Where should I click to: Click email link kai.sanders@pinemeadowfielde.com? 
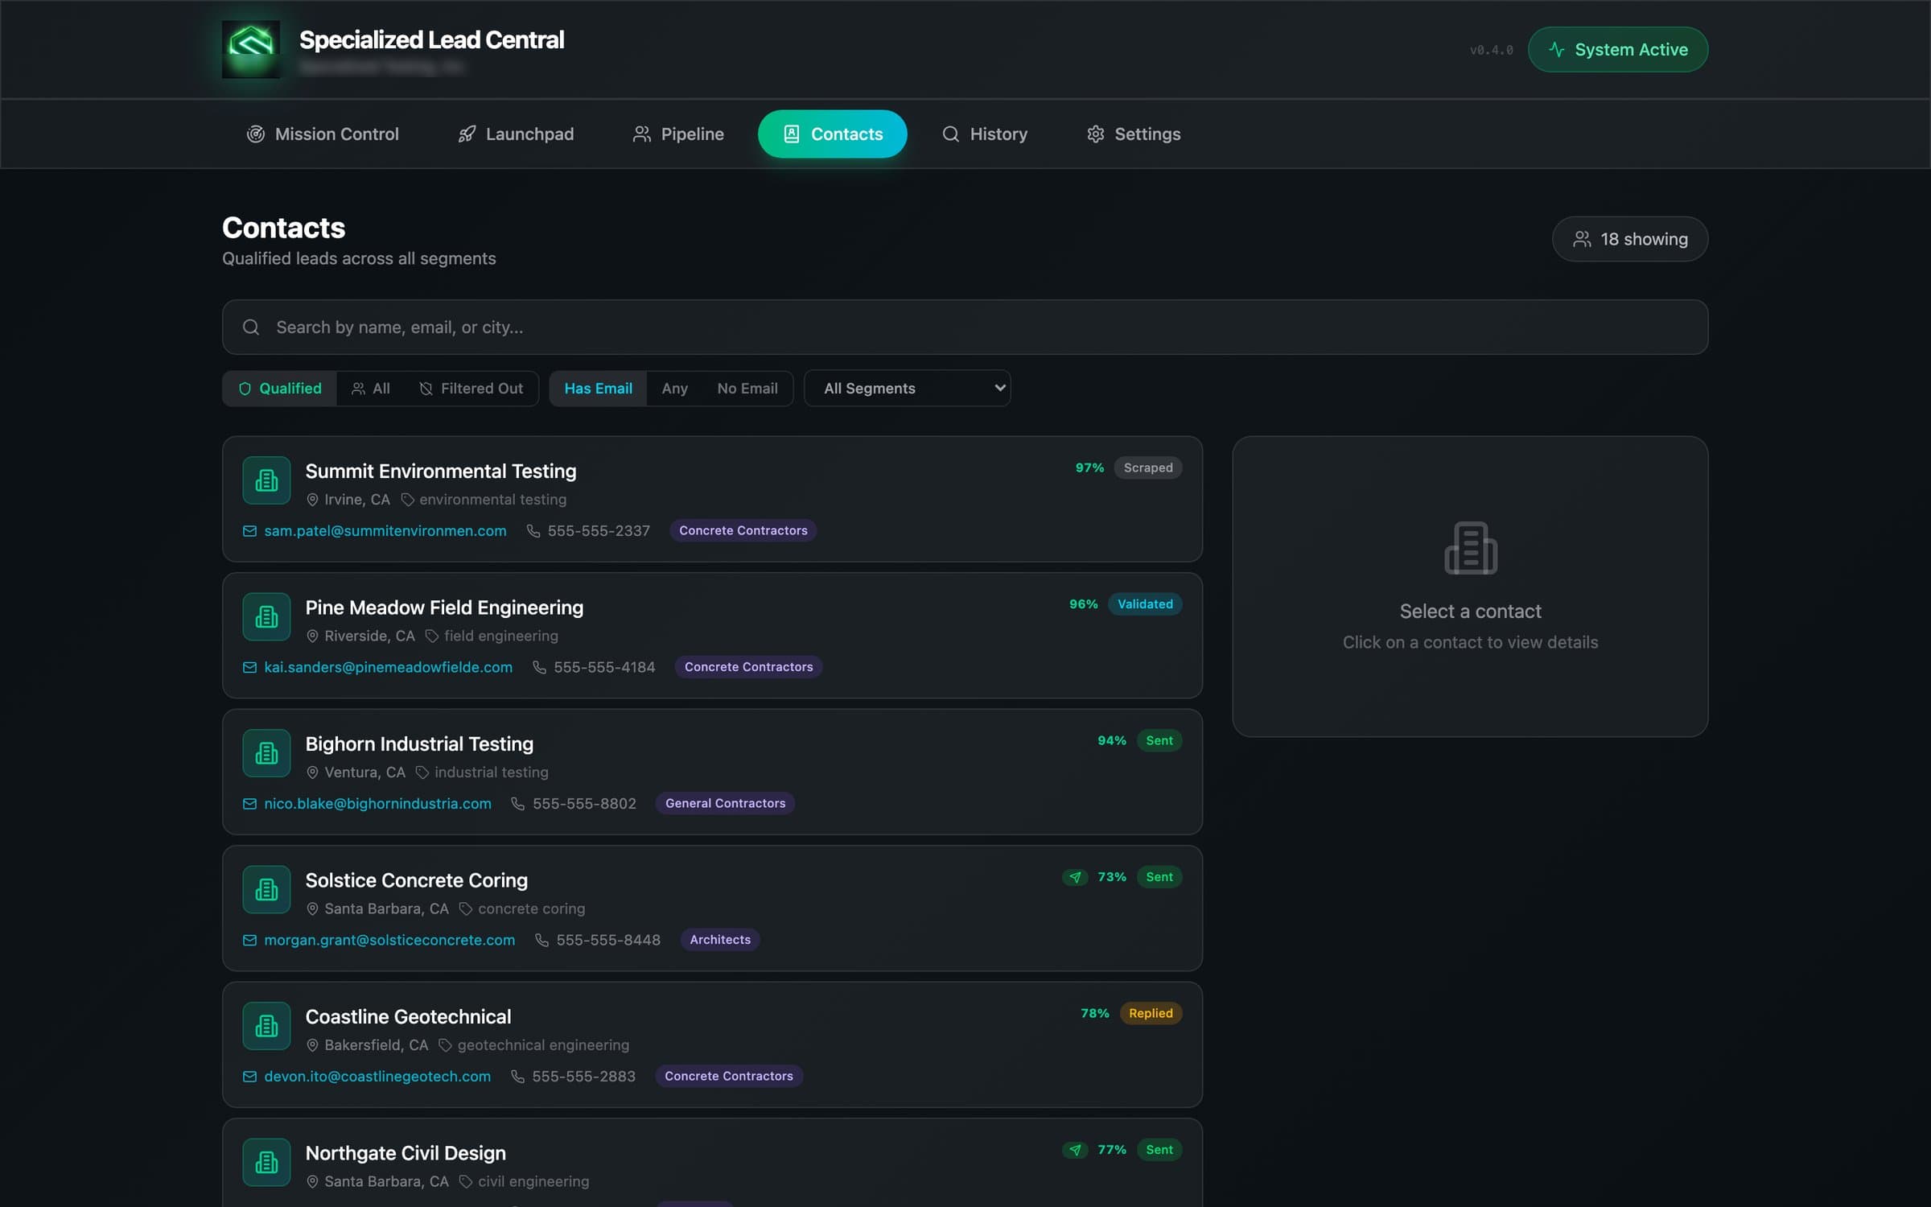(389, 667)
